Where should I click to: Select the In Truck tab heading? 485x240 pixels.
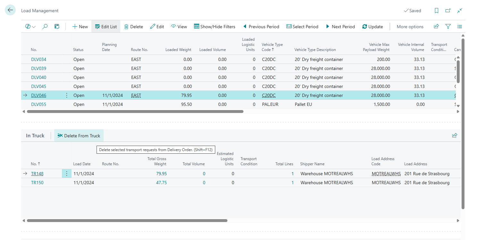[x=35, y=136]
